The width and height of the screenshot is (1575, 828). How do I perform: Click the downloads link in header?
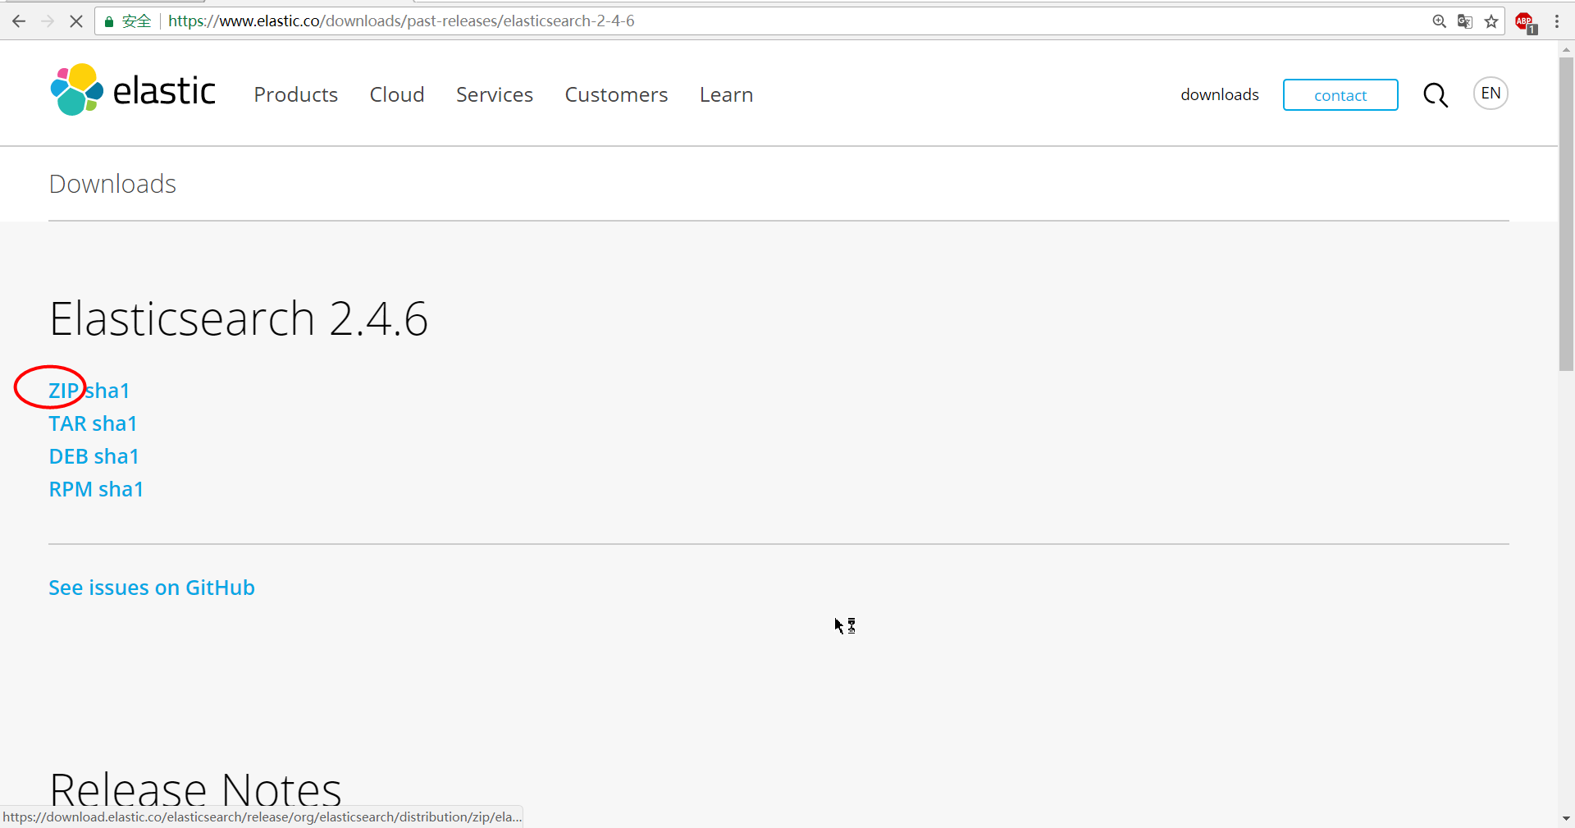[1219, 95]
